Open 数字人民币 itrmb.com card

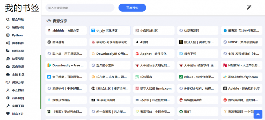154,88
